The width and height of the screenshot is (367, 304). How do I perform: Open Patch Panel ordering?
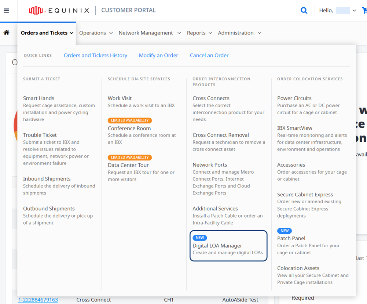[x=291, y=238]
